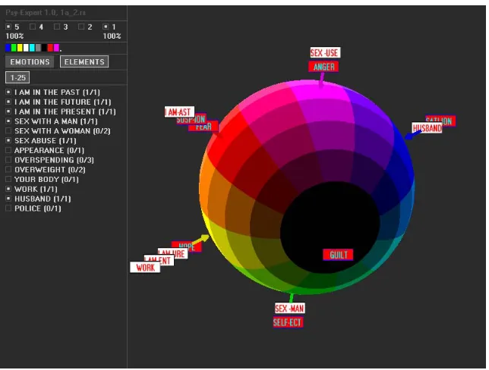Click the HOPE label near yellow arrow
The height and width of the screenshot is (370, 489).
coord(187,246)
